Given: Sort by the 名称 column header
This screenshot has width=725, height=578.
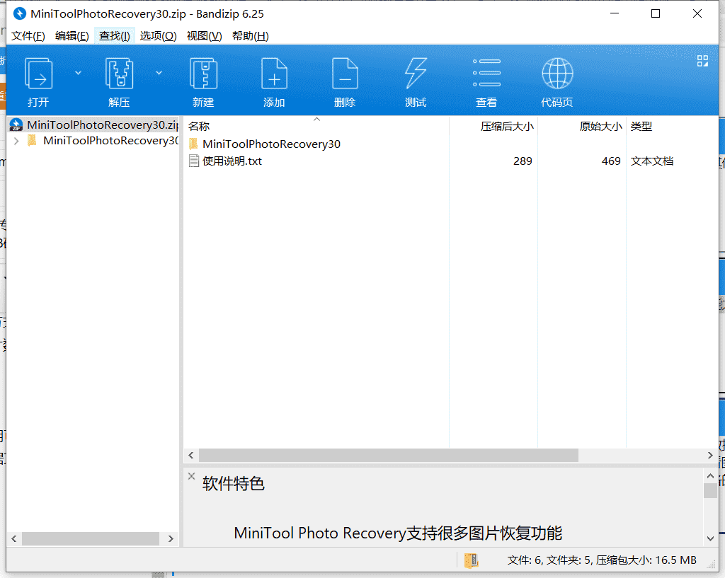Looking at the screenshot, I should coord(199,126).
